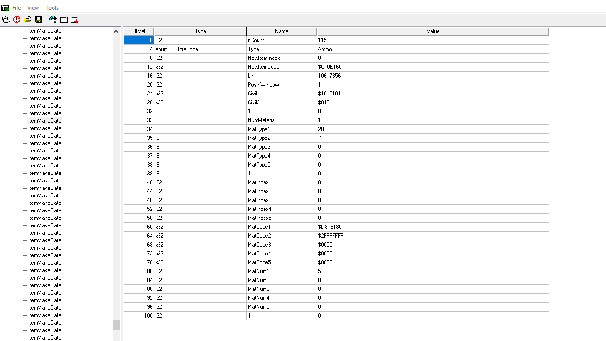Image resolution: width=606 pixels, height=341 pixels.
Task: Click the open folder toolbar icon
Action: pyautogui.click(x=28, y=20)
